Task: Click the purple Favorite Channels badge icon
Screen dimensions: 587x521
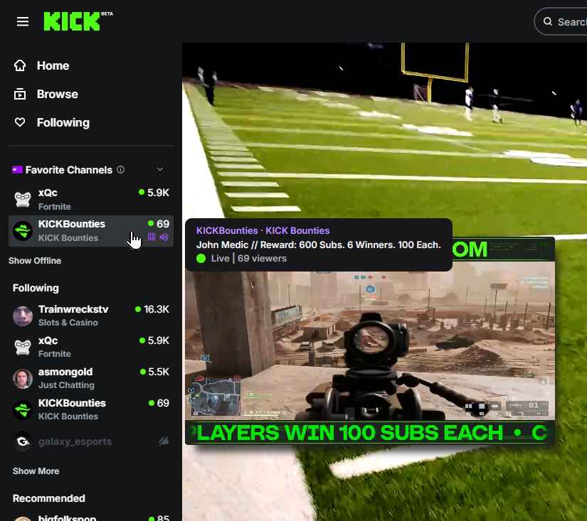Action: (17, 170)
